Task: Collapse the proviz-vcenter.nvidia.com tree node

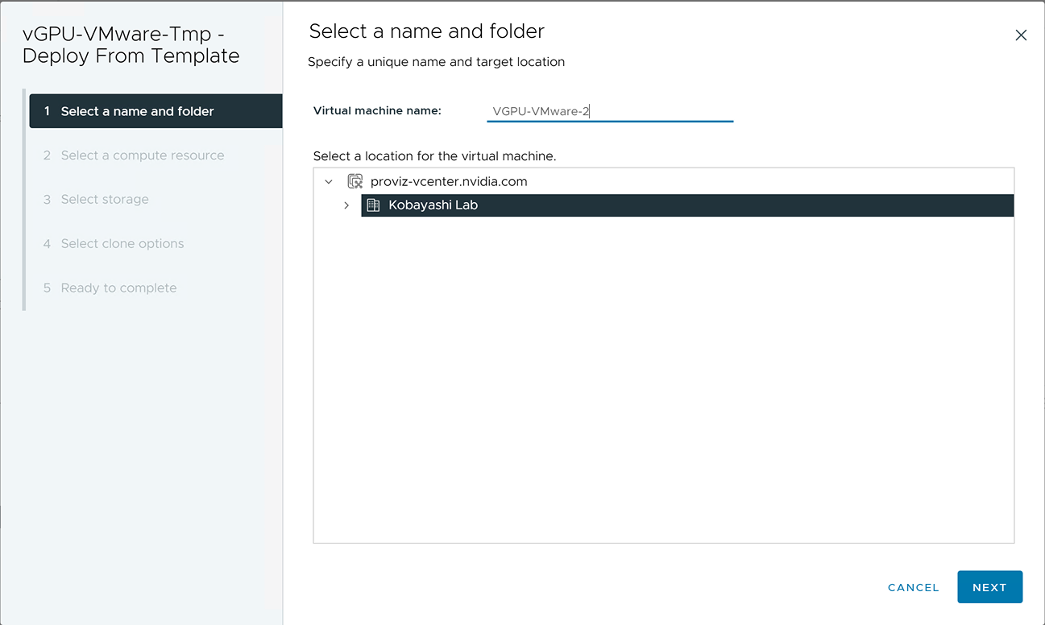Action: 329,182
